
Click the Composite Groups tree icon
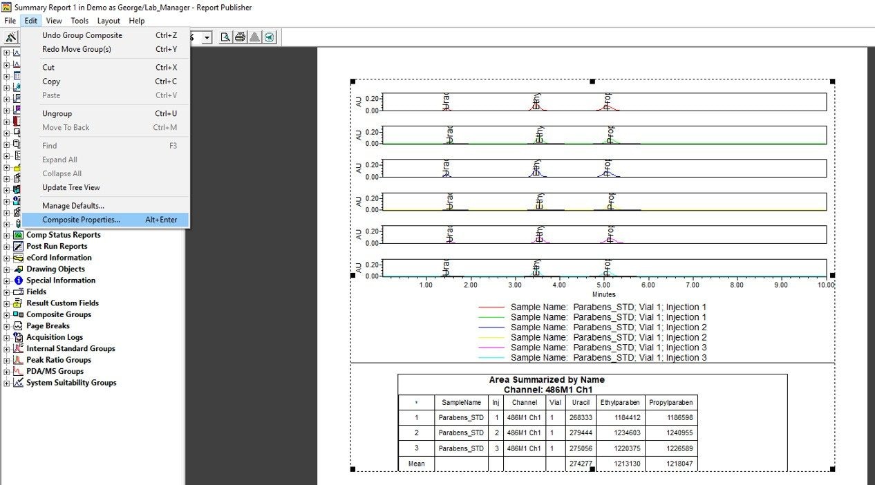pyautogui.click(x=17, y=314)
